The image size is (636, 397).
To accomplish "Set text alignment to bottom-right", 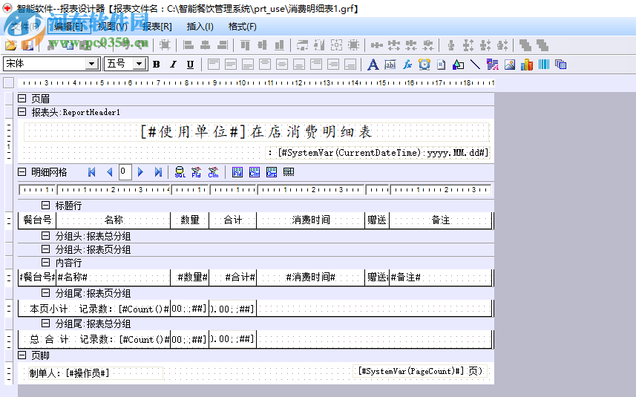I will 350,65.
